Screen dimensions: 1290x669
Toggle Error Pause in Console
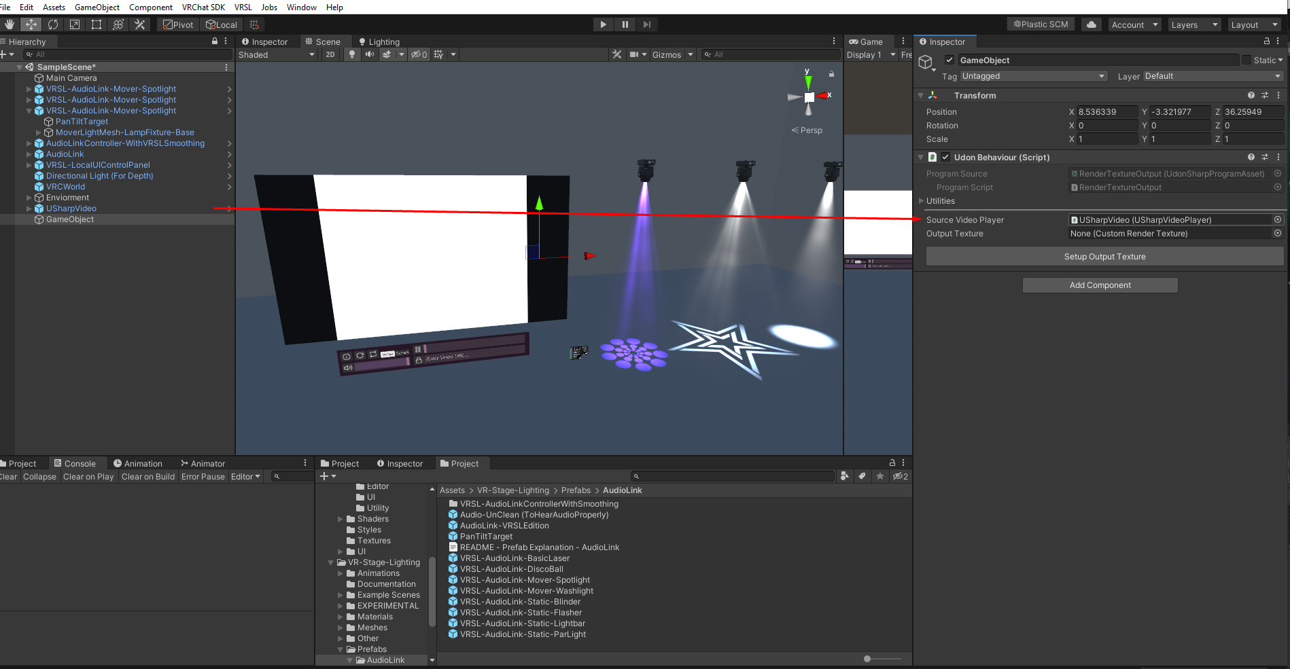click(x=203, y=477)
